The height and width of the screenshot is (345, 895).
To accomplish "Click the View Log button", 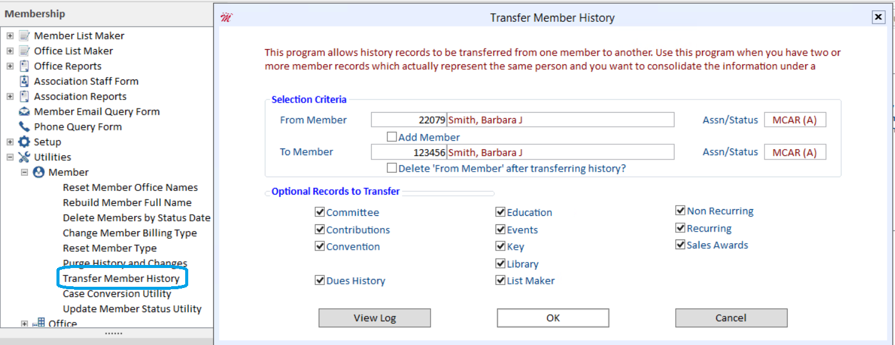I will point(375,318).
